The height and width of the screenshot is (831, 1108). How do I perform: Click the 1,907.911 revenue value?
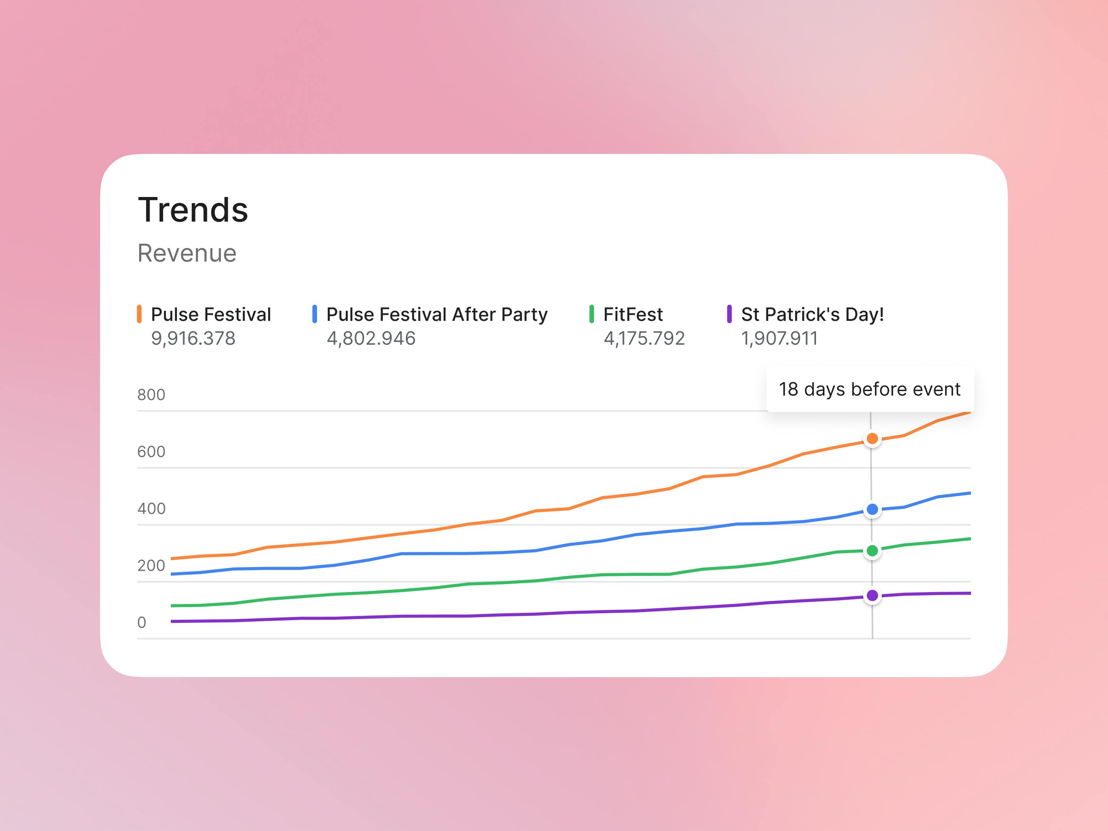click(779, 339)
